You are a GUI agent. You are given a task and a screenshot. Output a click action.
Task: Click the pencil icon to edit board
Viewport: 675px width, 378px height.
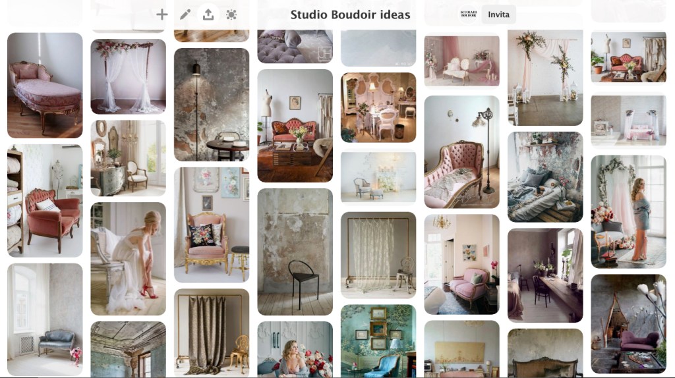[185, 14]
